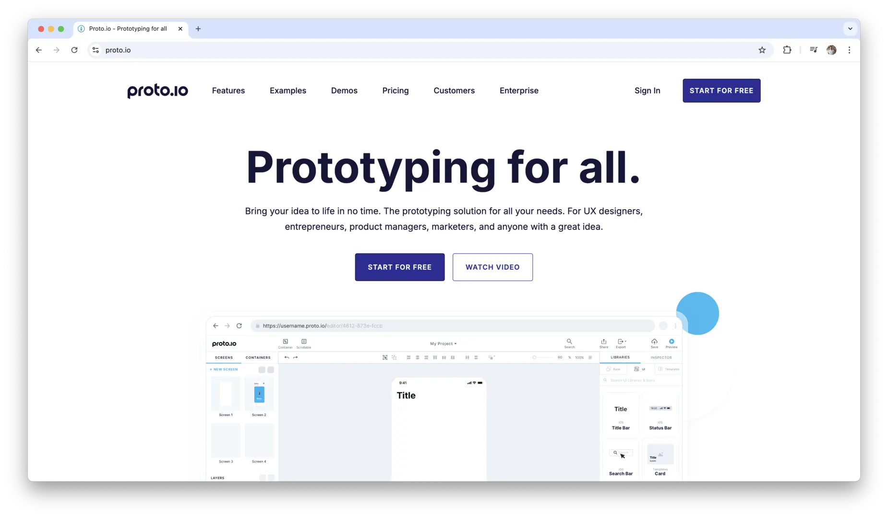Select the Templates library category
This screenshot has width=888, height=518.
tap(669, 369)
